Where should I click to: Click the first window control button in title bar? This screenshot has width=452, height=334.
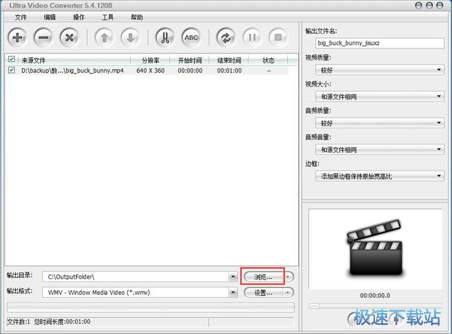tap(418, 6)
